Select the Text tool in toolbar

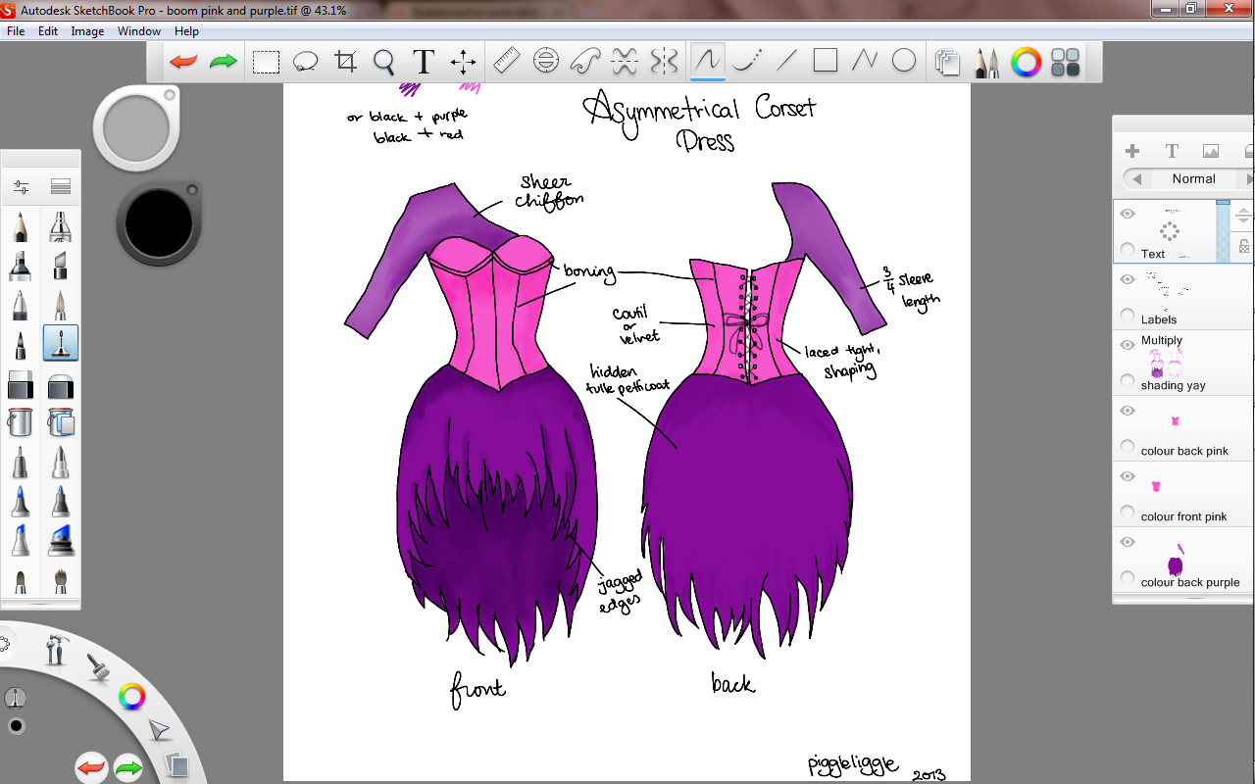coord(424,62)
